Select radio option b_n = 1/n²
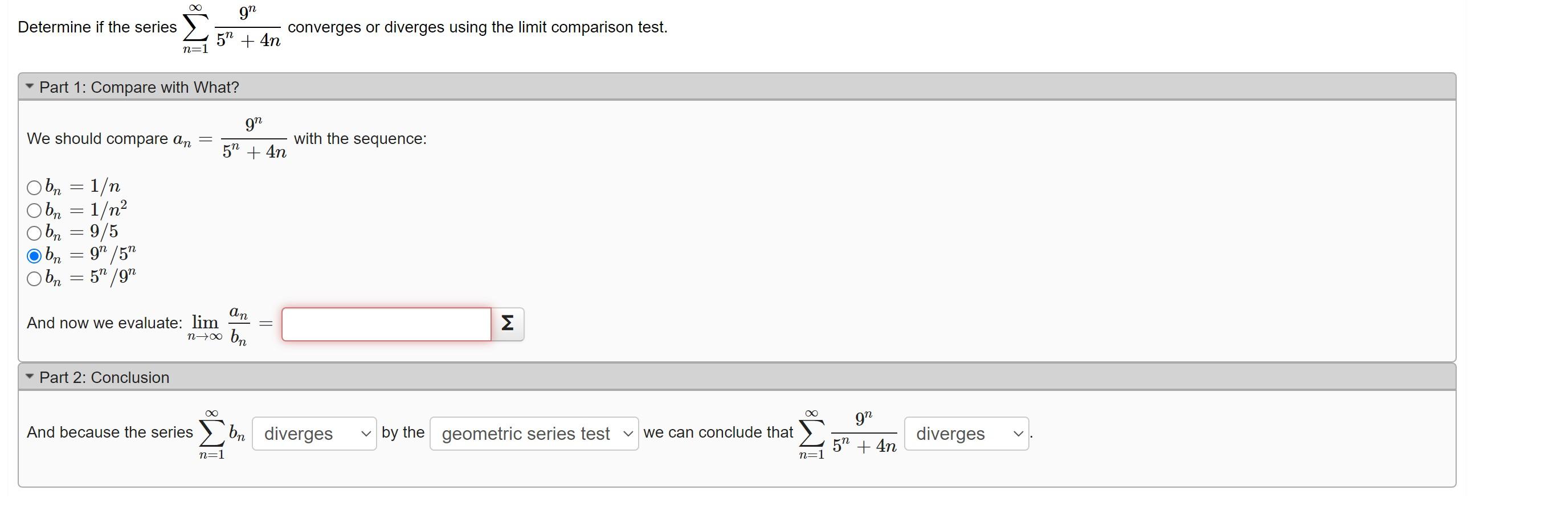1553x511 pixels. coord(34,210)
